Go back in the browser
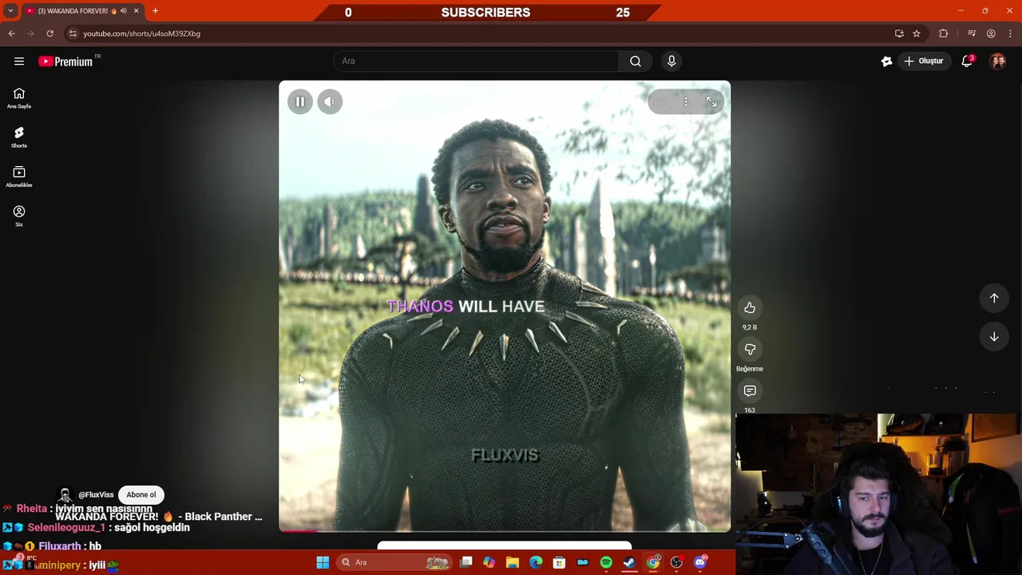Screen dimensions: 1022x575 click(11, 34)
